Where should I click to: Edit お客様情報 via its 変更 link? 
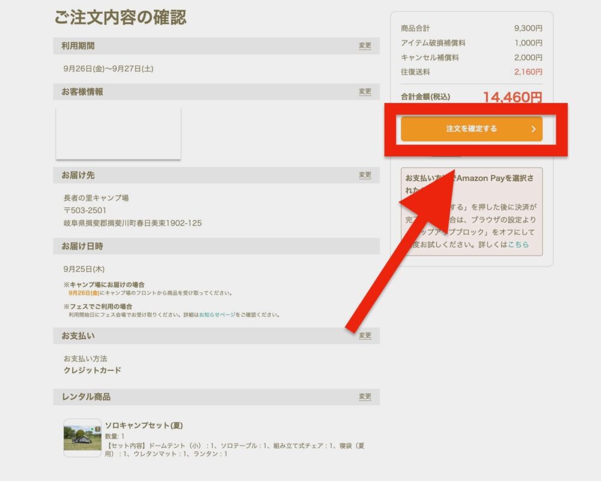point(365,92)
